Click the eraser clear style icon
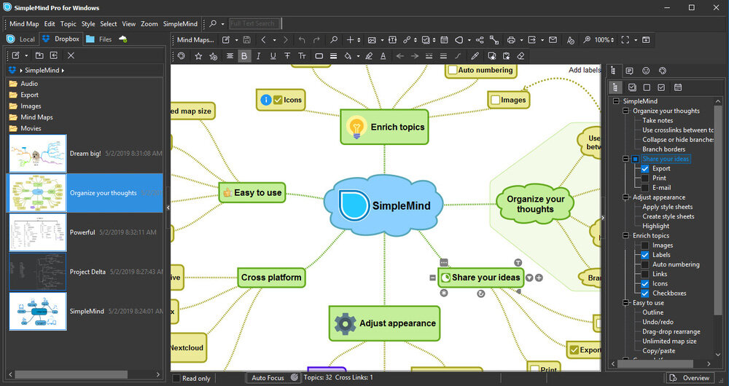The height and width of the screenshot is (386, 729). tap(521, 56)
